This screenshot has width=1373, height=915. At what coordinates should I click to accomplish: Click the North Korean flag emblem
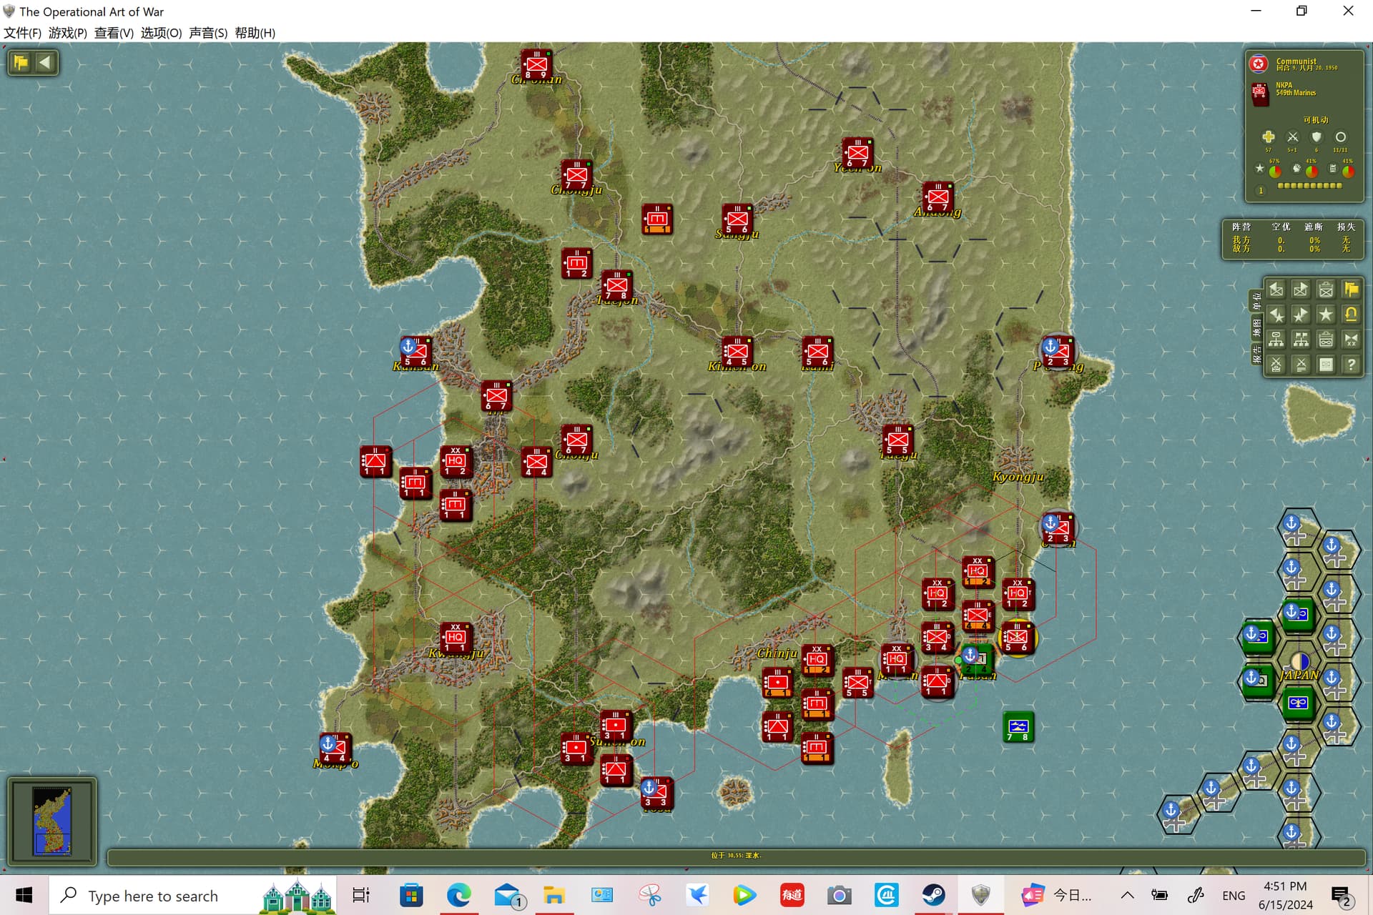pyautogui.click(x=1259, y=64)
